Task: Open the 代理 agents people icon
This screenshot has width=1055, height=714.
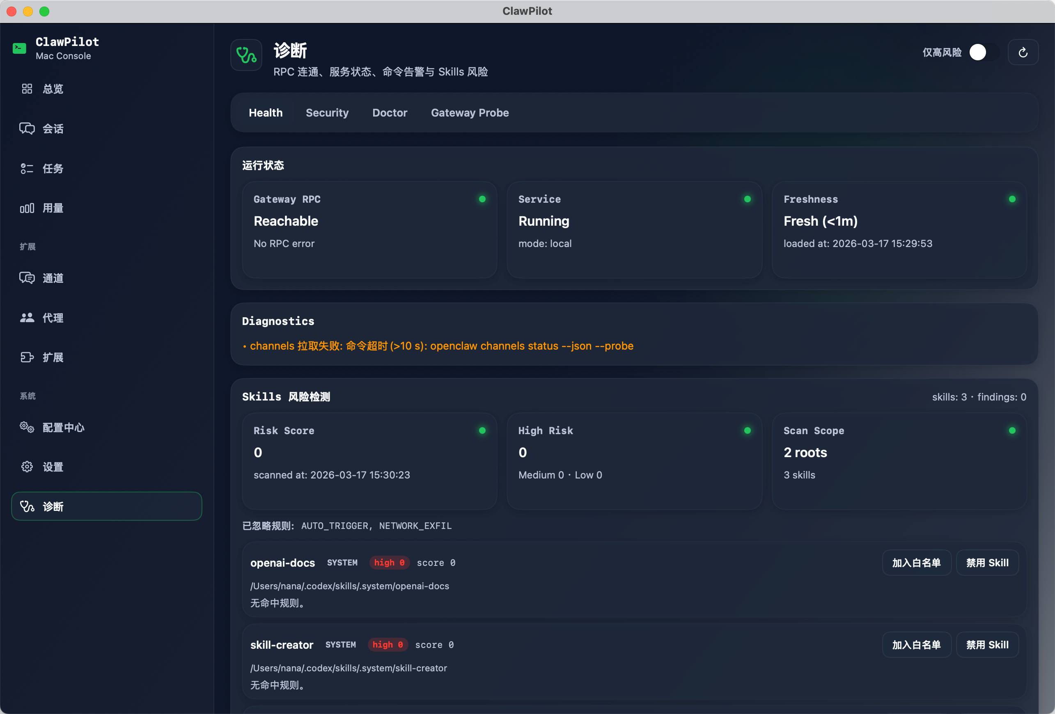Action: 27,318
